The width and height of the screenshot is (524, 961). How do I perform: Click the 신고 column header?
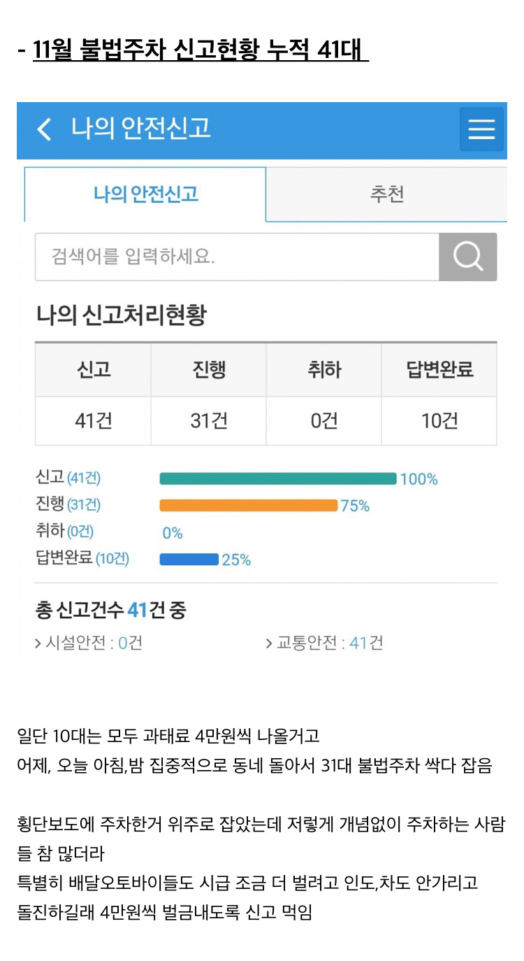click(92, 370)
